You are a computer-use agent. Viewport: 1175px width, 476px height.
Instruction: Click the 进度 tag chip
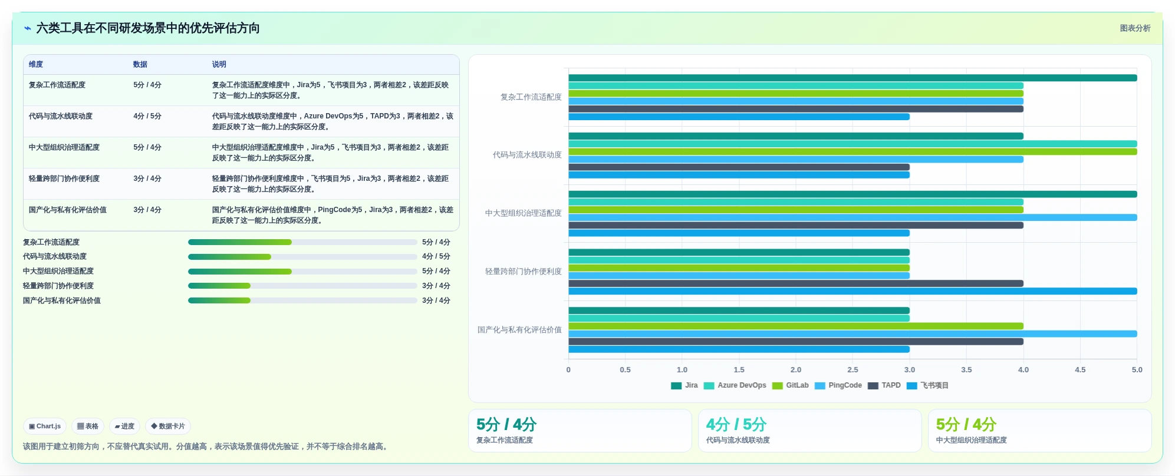coord(124,426)
